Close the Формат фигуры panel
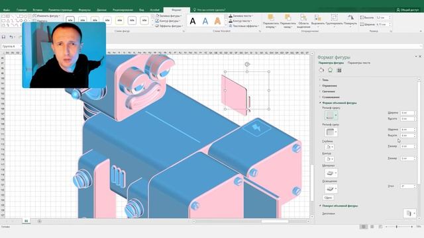Viewport: 424px width, 238px height. coord(420,56)
